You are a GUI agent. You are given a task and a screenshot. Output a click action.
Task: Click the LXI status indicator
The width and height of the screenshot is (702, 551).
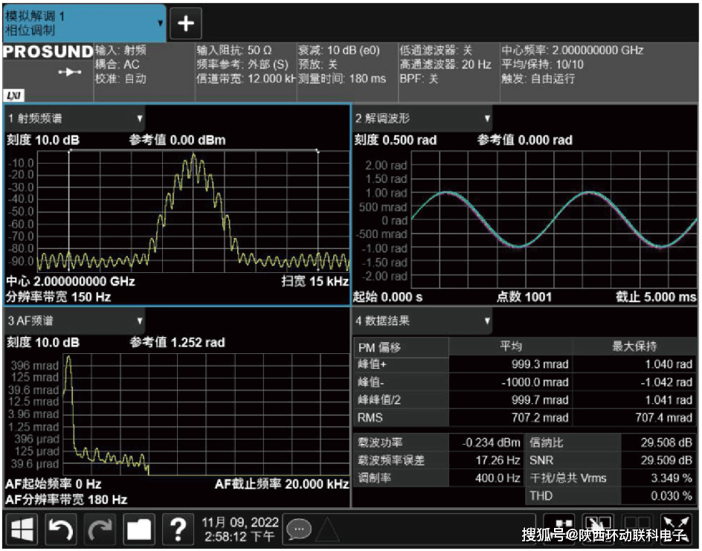13,96
